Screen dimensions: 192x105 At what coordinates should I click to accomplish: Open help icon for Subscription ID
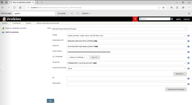click(189, 41)
